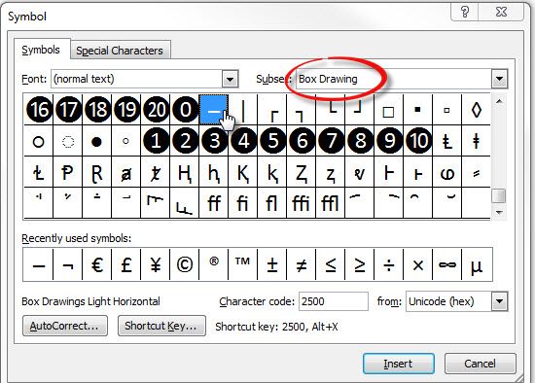Image resolution: width=535 pixels, height=383 pixels.
Task: Click the symbol grid scroll up arrow
Action: click(x=499, y=101)
